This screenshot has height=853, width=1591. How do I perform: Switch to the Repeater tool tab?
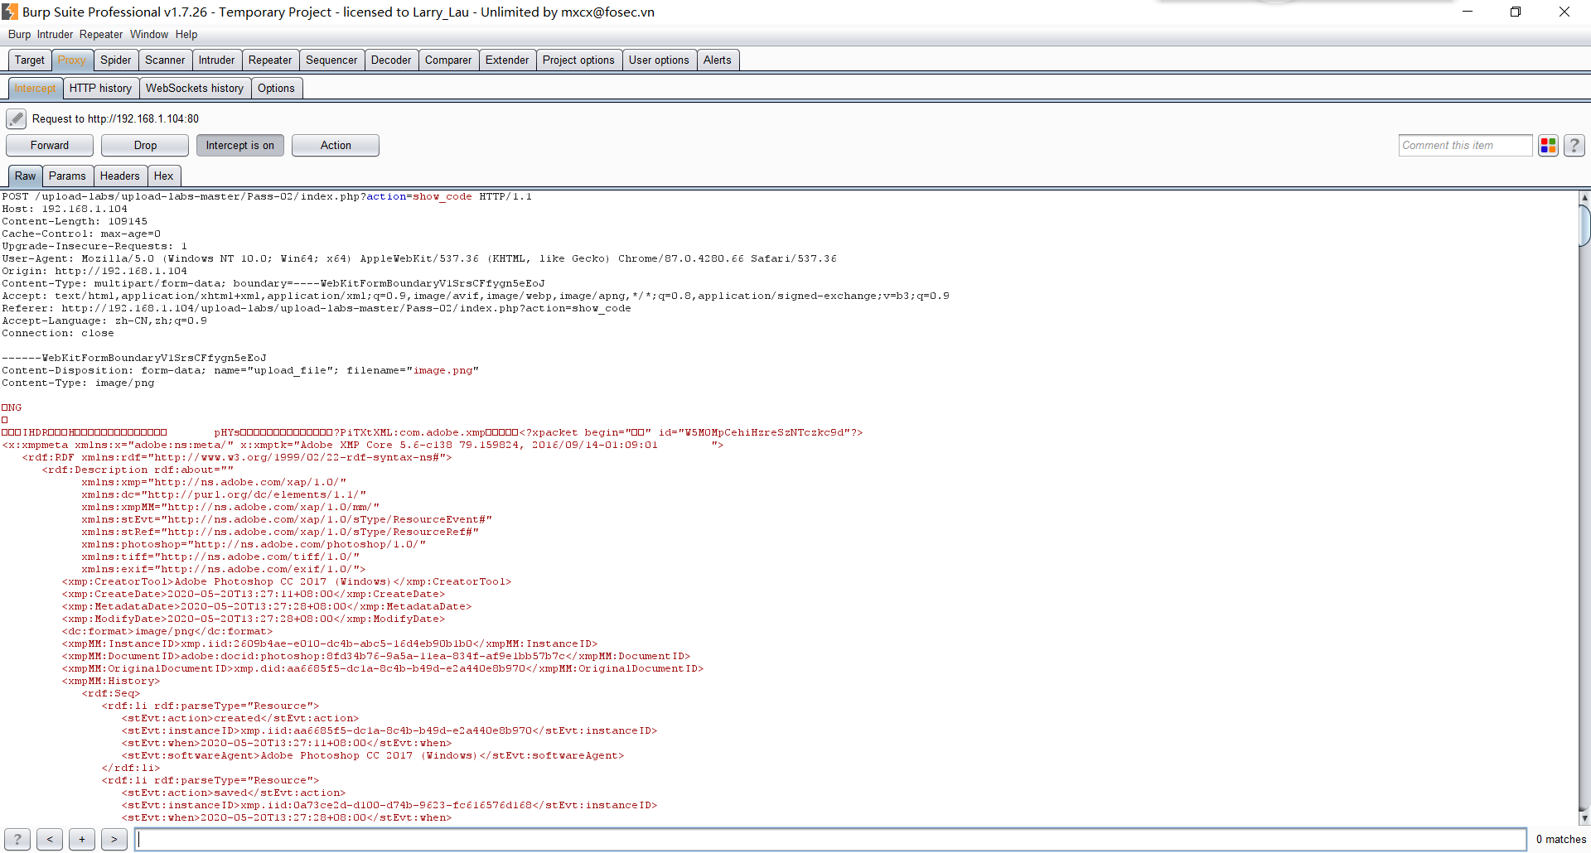pyautogui.click(x=269, y=60)
